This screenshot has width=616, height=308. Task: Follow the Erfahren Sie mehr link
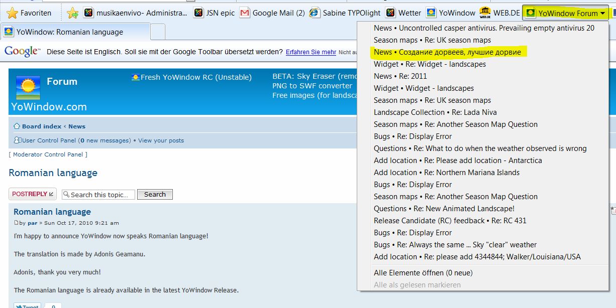pos(311,52)
